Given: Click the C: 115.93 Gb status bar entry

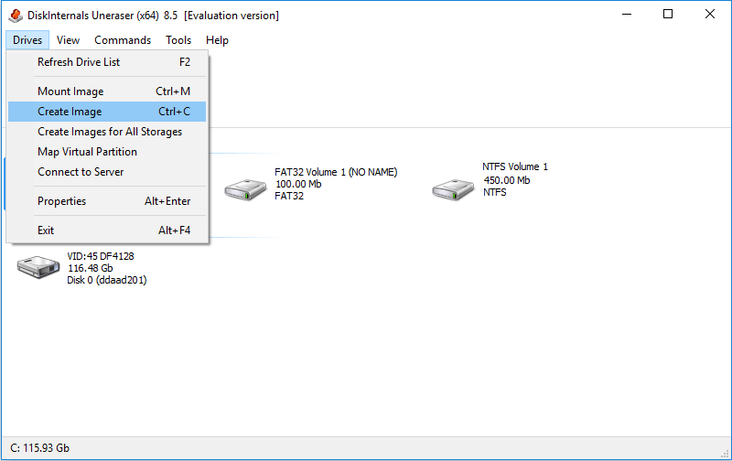Looking at the screenshot, I should click(39, 448).
